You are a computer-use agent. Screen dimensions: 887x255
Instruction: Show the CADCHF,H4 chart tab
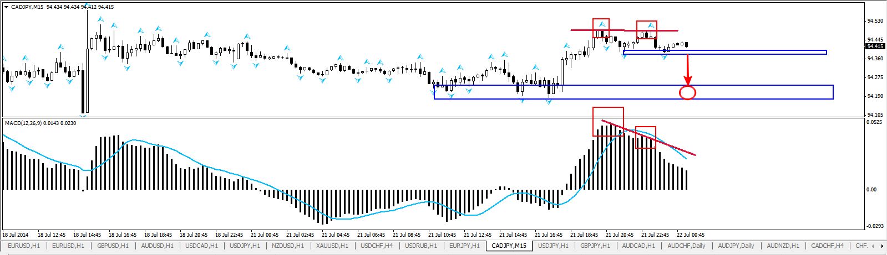827,246
